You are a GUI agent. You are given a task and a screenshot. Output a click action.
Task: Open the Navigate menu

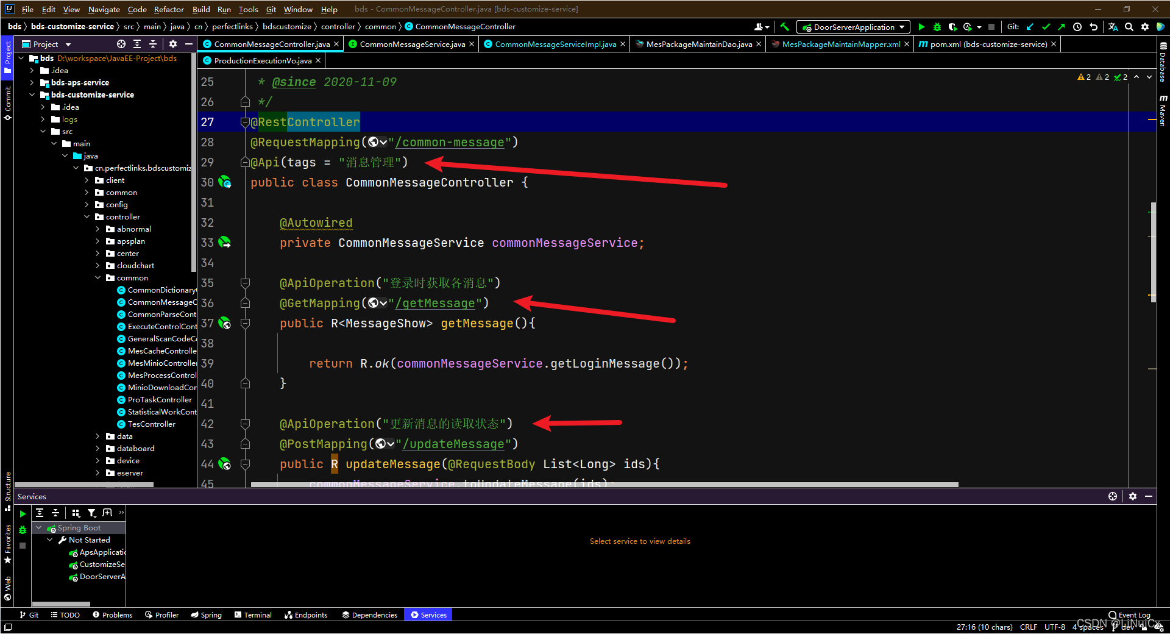tap(104, 9)
